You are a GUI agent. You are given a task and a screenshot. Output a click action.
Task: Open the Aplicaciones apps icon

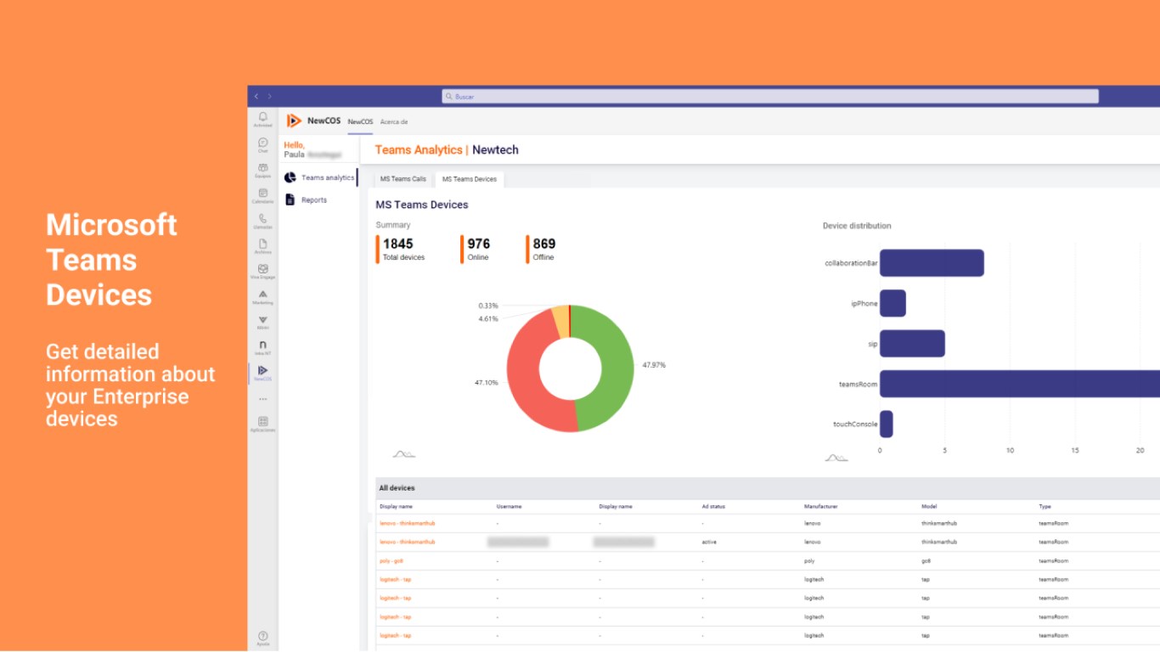pyautogui.click(x=263, y=424)
